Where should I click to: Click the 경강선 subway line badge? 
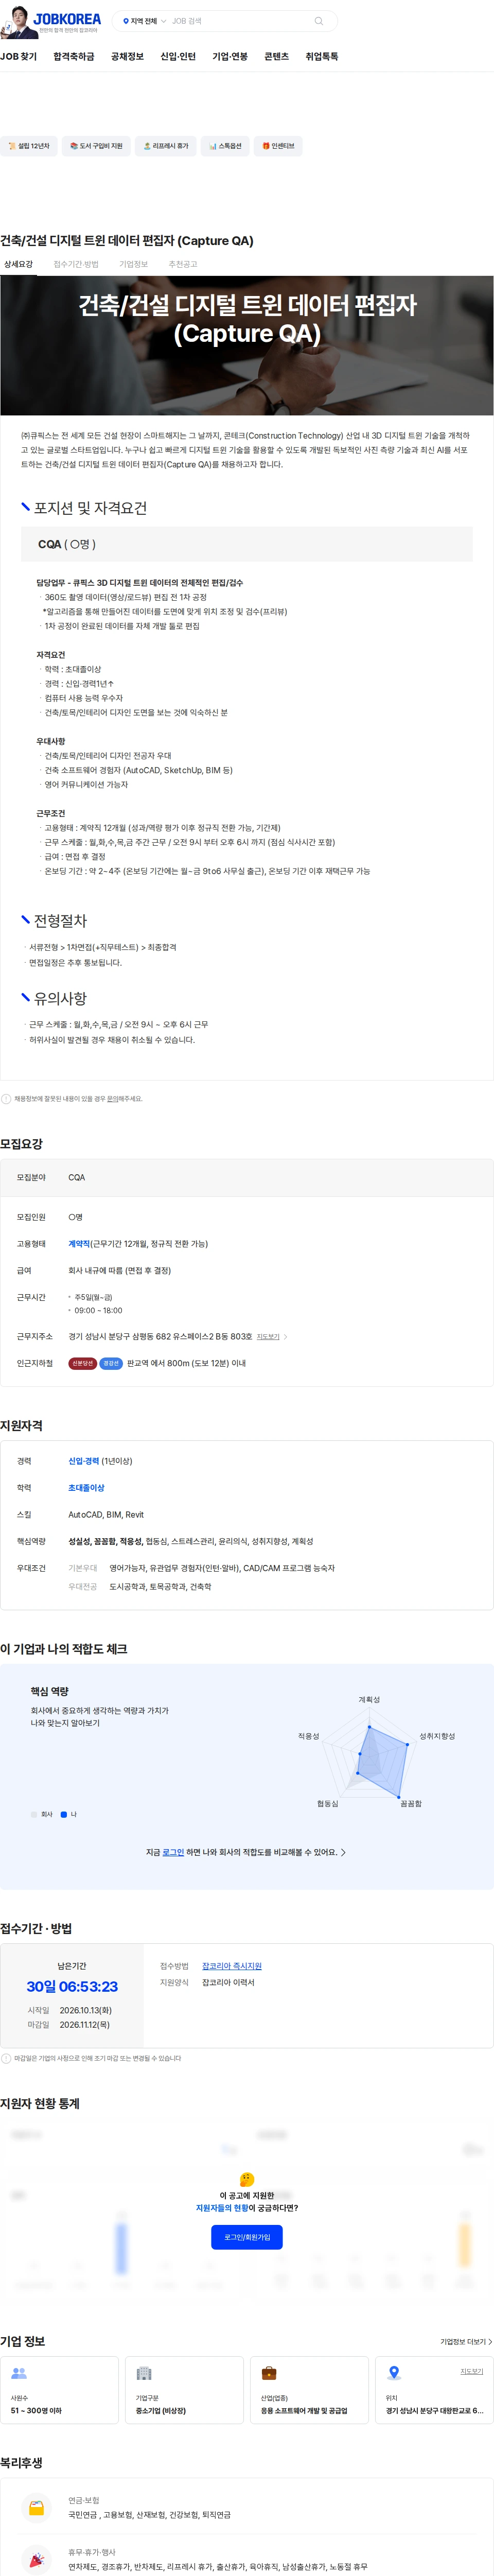pyautogui.click(x=111, y=1363)
